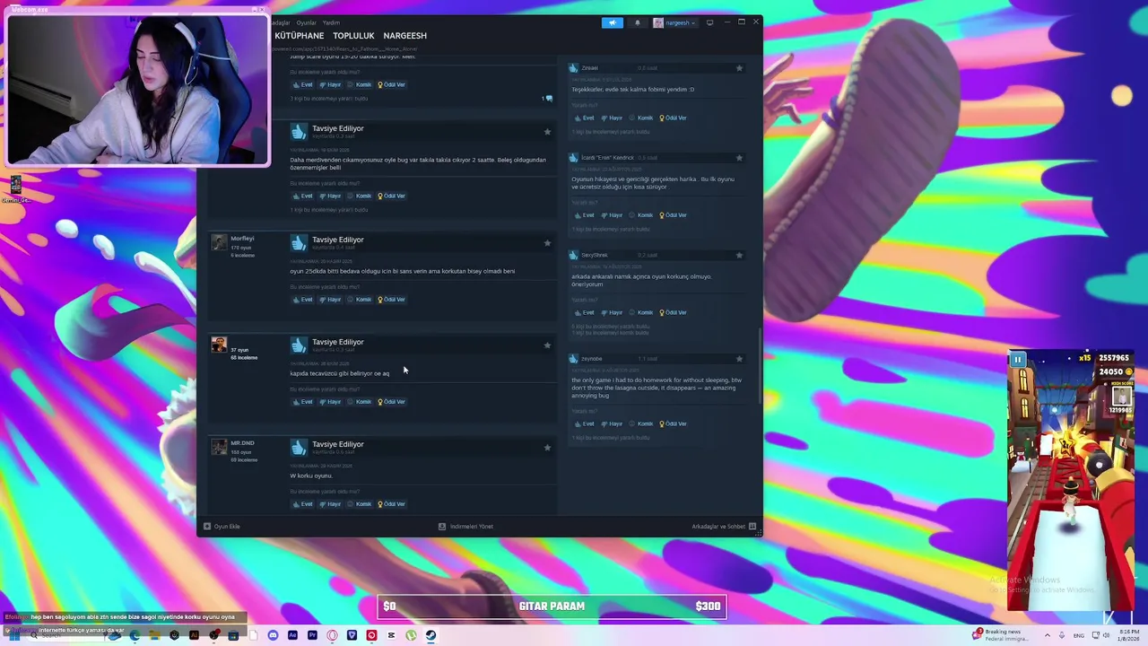
Task: Open avatar of the 'kapıda' reviewer
Action: (219, 345)
